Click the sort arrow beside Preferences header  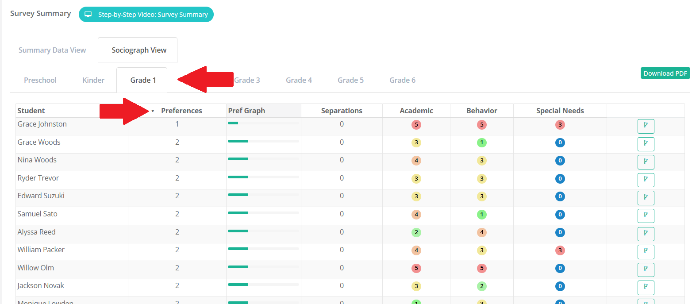153,111
